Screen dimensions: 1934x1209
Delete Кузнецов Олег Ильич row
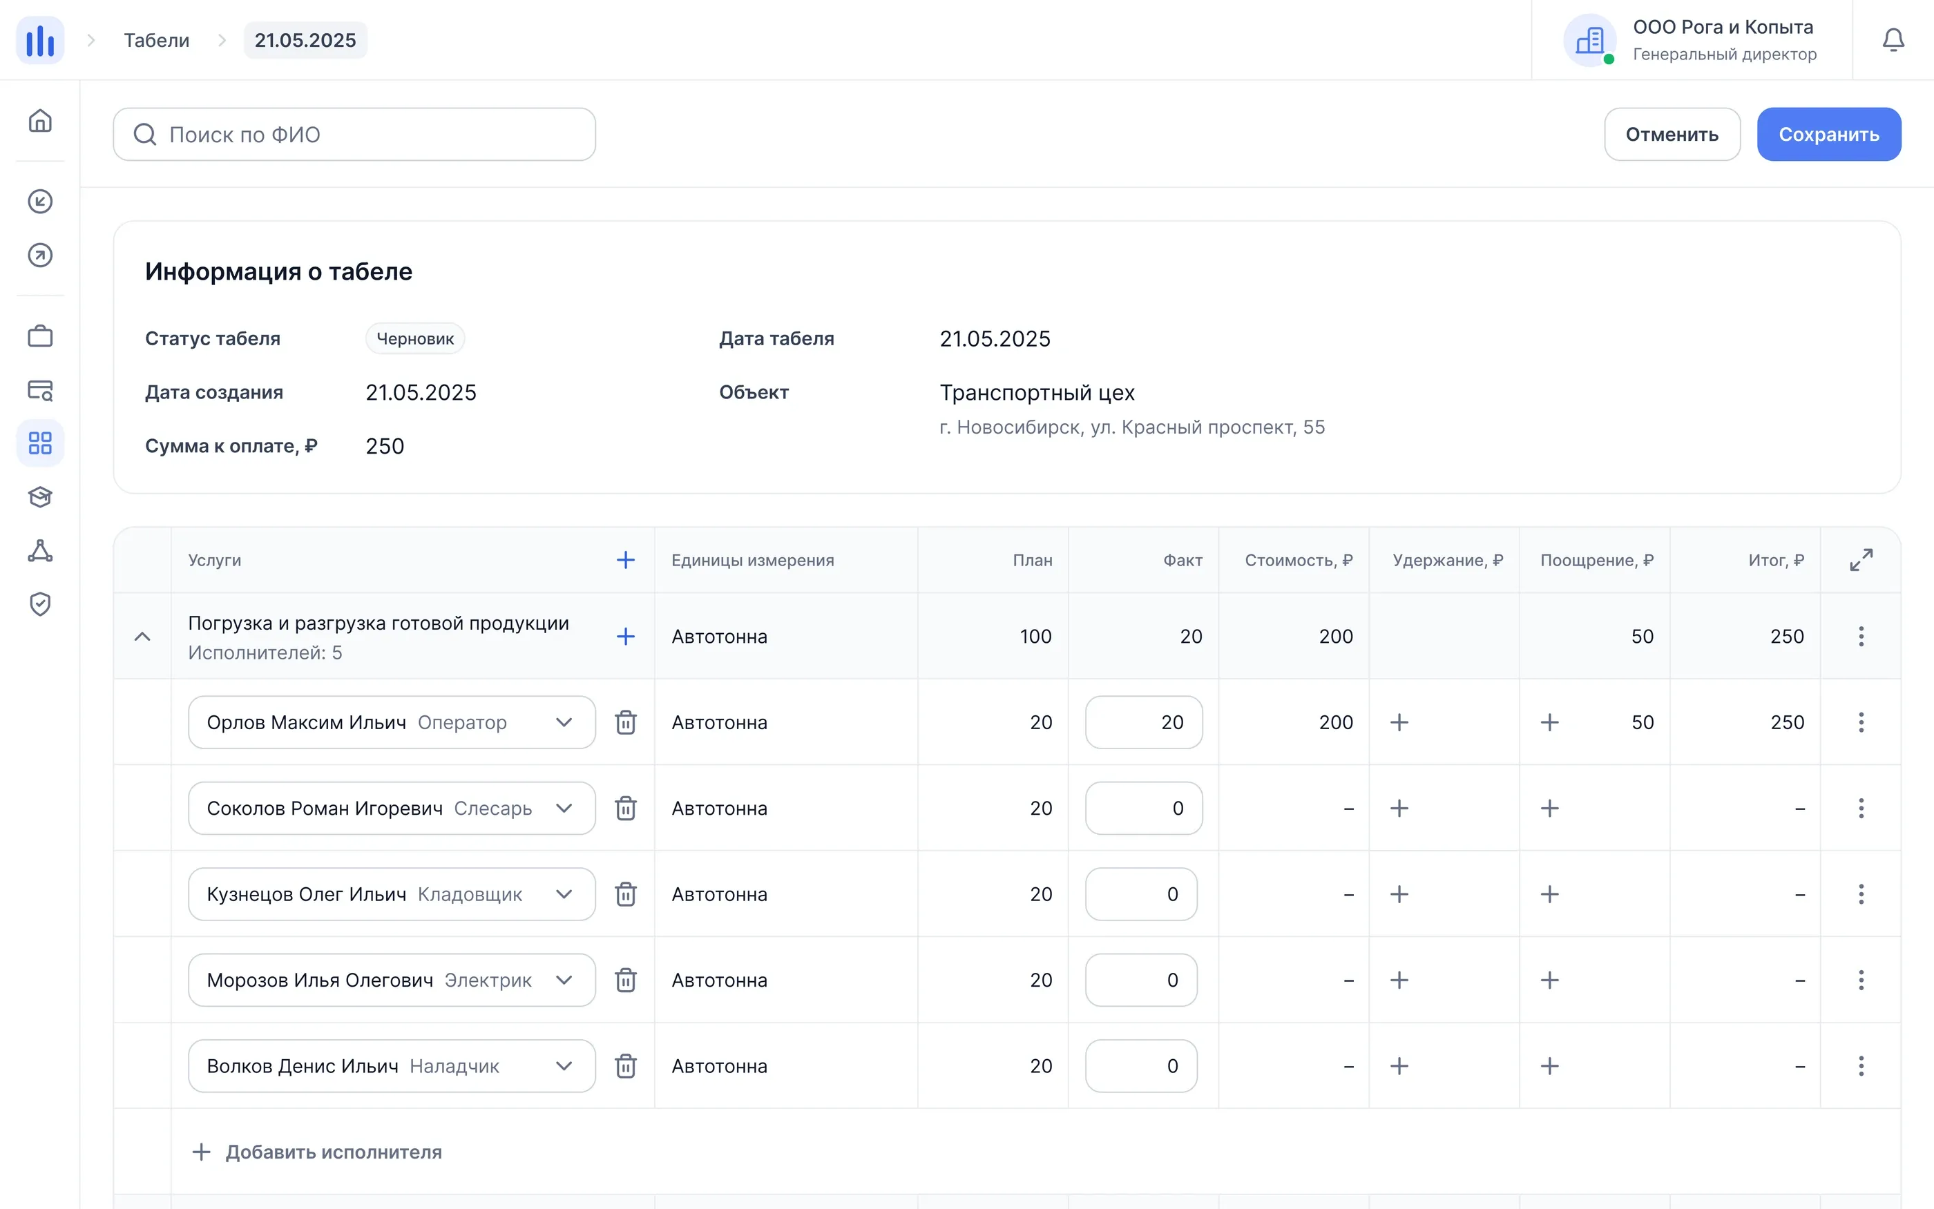point(626,894)
